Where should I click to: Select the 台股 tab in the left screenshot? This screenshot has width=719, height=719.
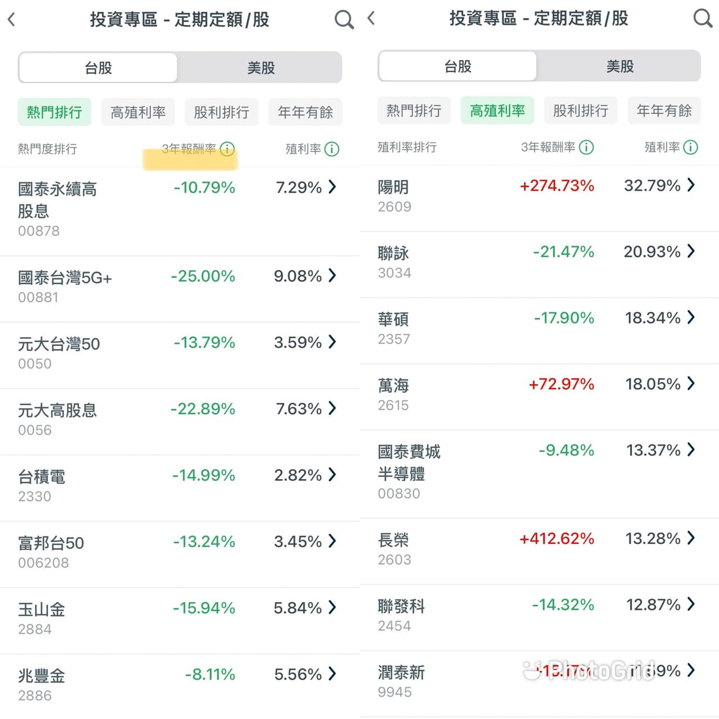click(x=98, y=68)
